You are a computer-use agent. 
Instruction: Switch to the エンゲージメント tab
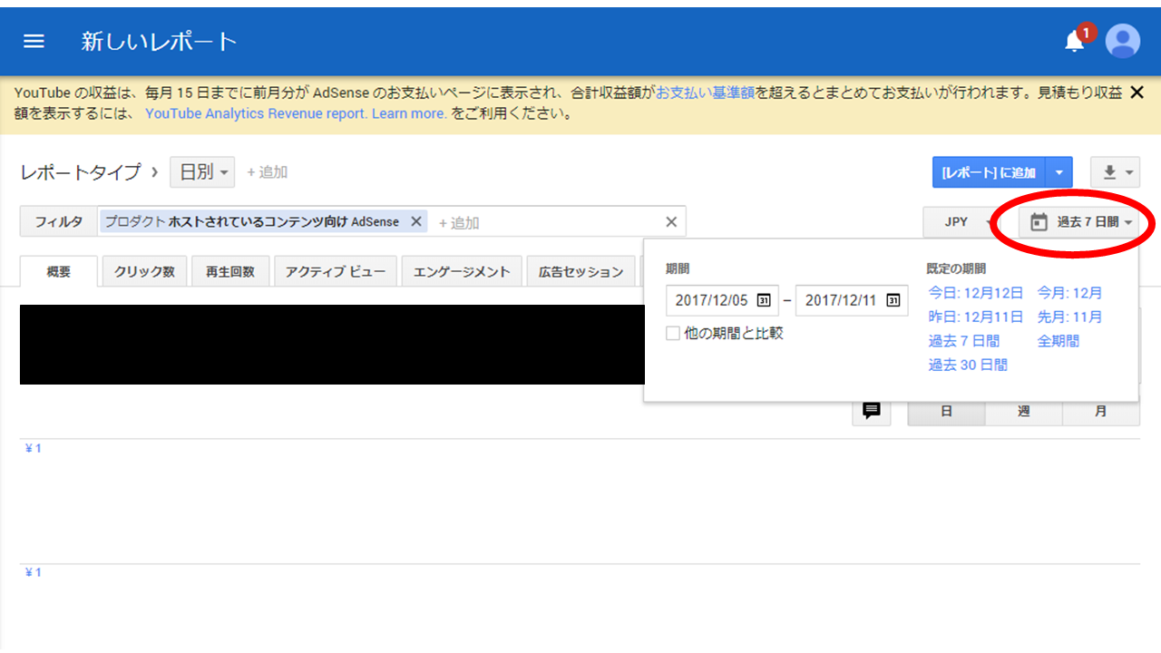pos(462,271)
